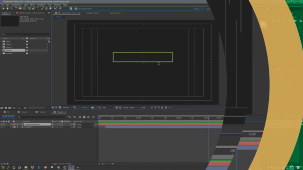Image resolution: width=303 pixels, height=170 pixels.
Task: Open the 1 View layout dropdown
Action: [144, 108]
